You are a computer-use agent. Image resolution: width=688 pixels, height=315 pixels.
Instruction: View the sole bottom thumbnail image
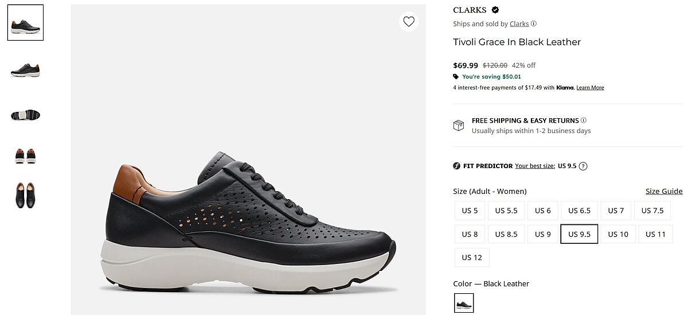(25, 115)
